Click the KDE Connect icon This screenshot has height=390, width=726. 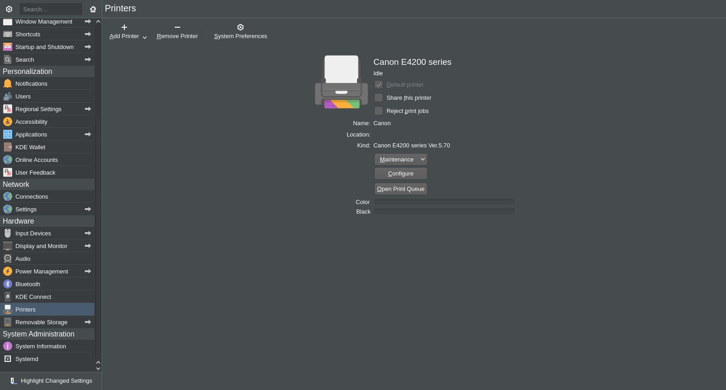tap(8, 297)
